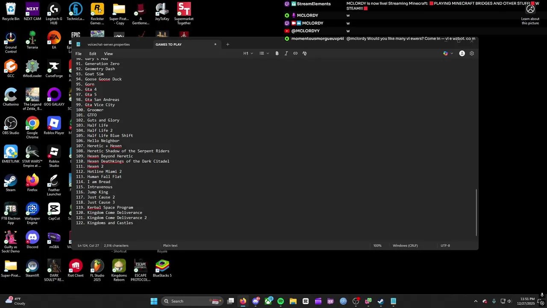The height and width of the screenshot is (308, 547).
Task: Select the BlueStacks 5 desktop icon
Action: (162, 268)
